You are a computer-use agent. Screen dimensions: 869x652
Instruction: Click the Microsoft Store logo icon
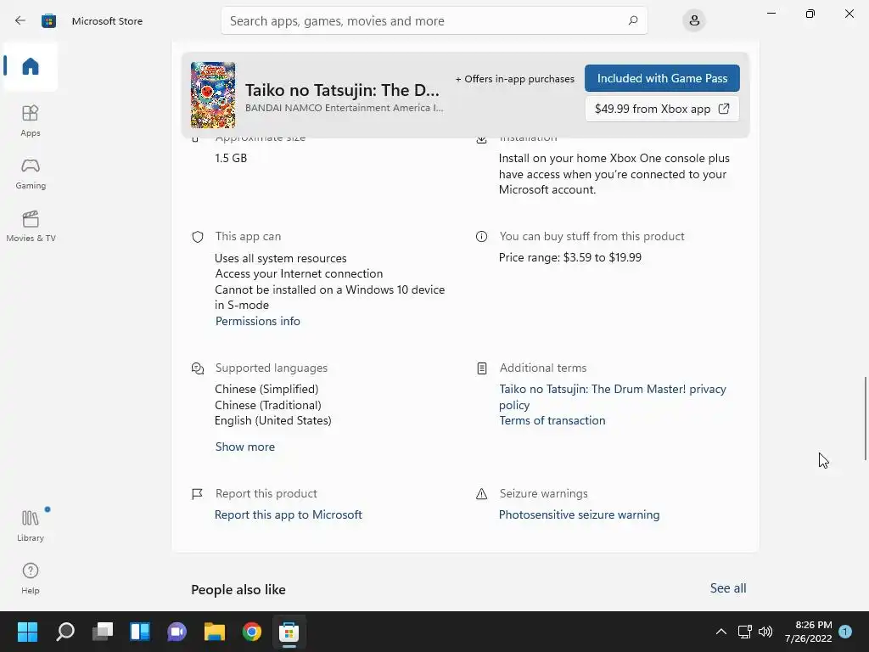pyautogui.click(x=48, y=20)
